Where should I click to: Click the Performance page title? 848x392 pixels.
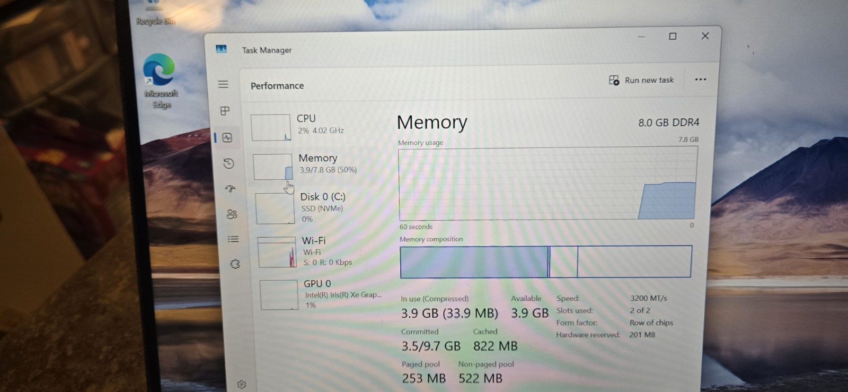point(277,86)
